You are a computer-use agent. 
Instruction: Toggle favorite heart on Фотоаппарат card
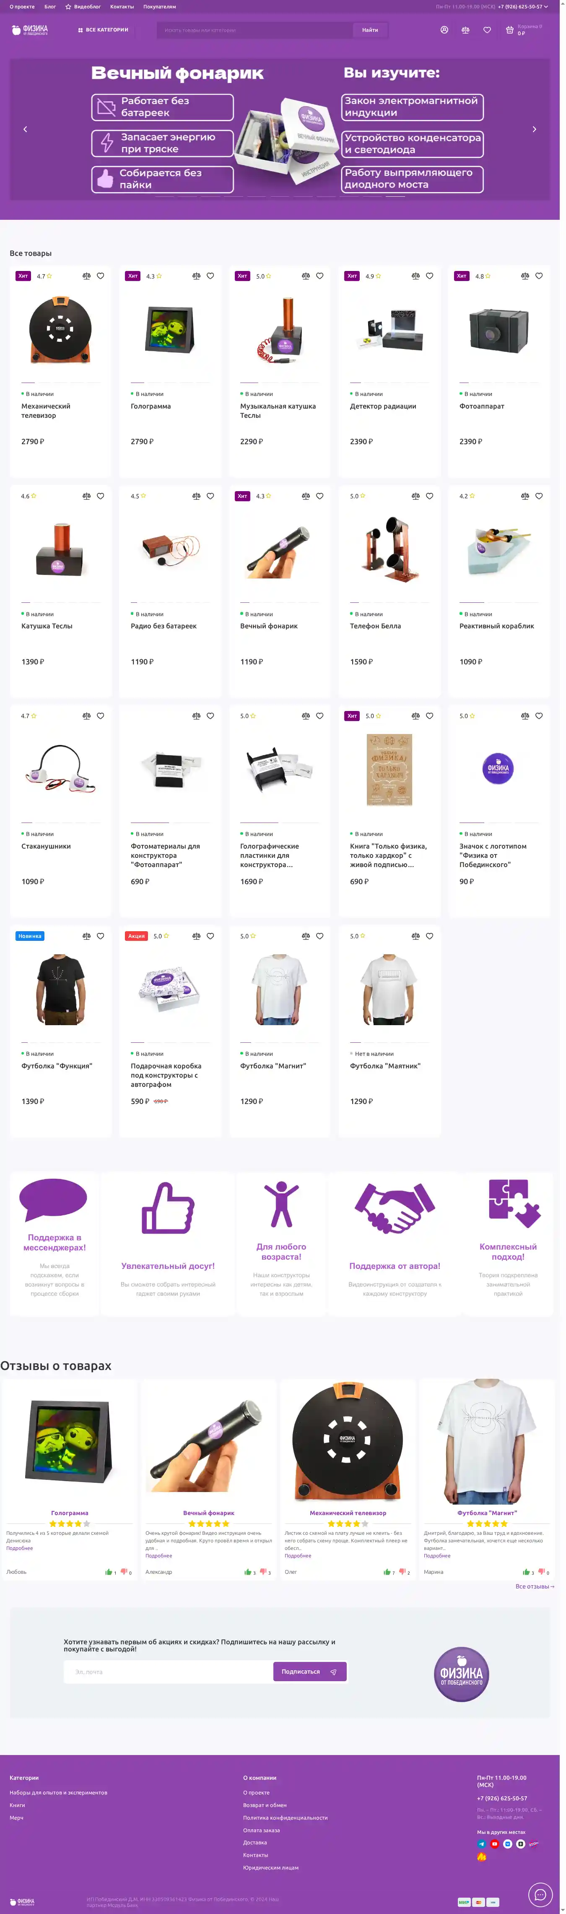[x=539, y=276]
